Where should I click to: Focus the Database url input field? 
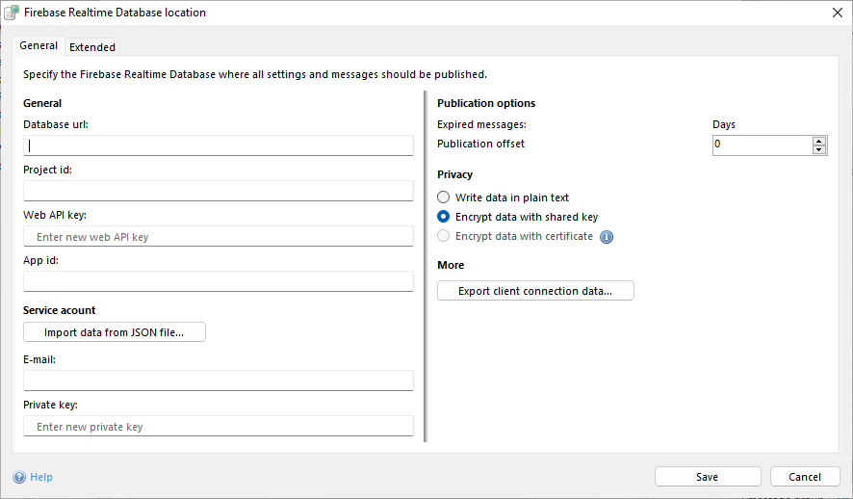point(219,145)
